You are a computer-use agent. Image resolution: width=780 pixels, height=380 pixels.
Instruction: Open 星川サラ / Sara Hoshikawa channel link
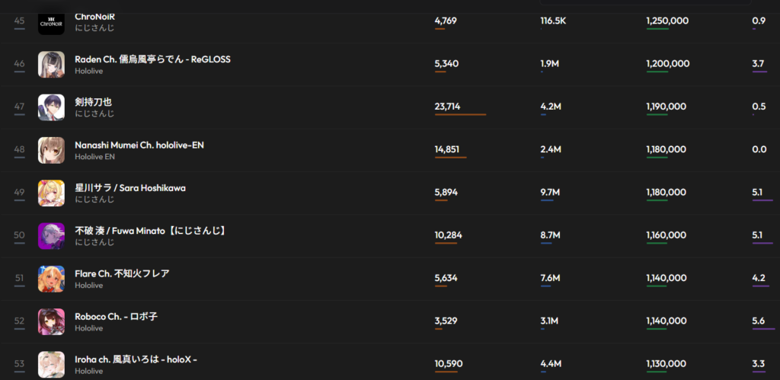[130, 187]
